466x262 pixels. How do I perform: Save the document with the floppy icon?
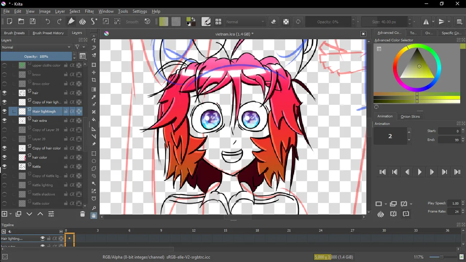[33, 21]
